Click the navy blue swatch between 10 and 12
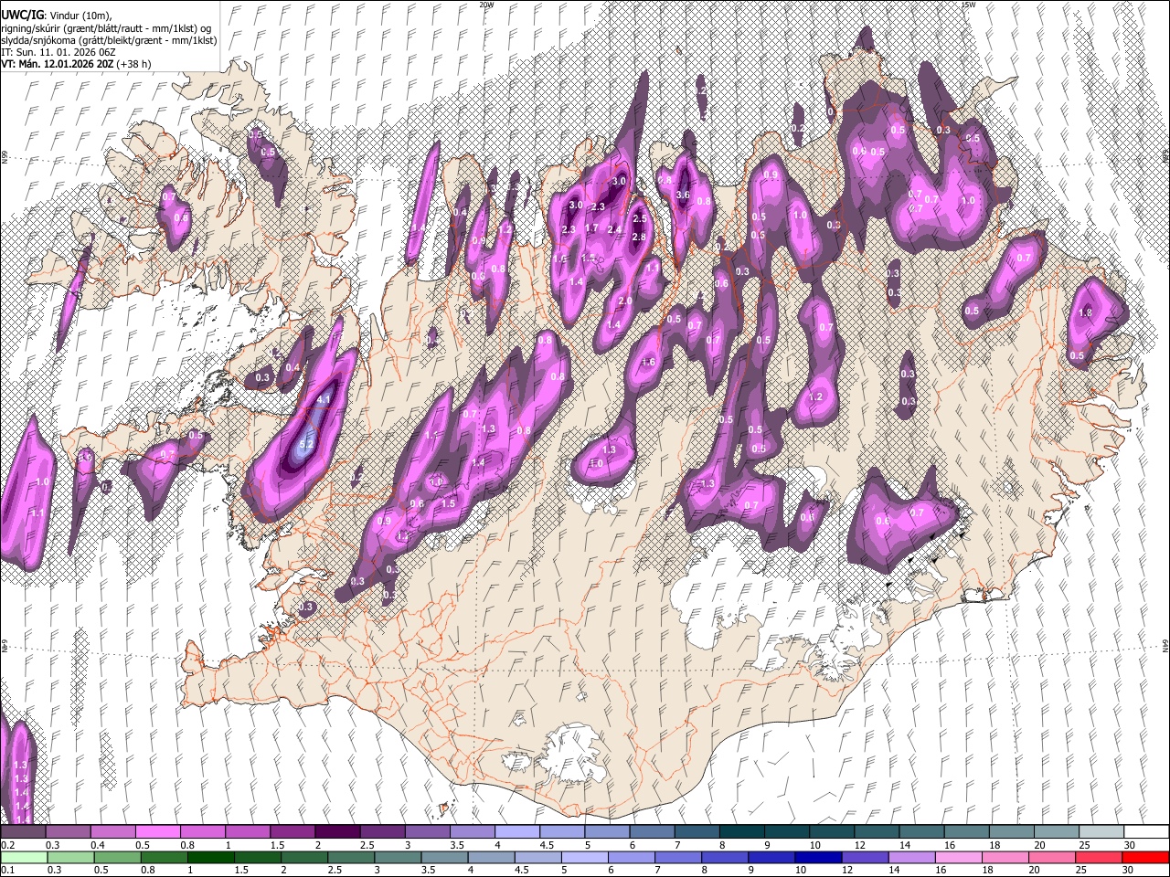The width and height of the screenshot is (1170, 877). click(x=817, y=857)
